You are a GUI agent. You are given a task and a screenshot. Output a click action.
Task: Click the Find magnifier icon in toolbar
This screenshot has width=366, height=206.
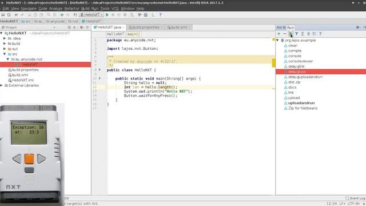49,15
